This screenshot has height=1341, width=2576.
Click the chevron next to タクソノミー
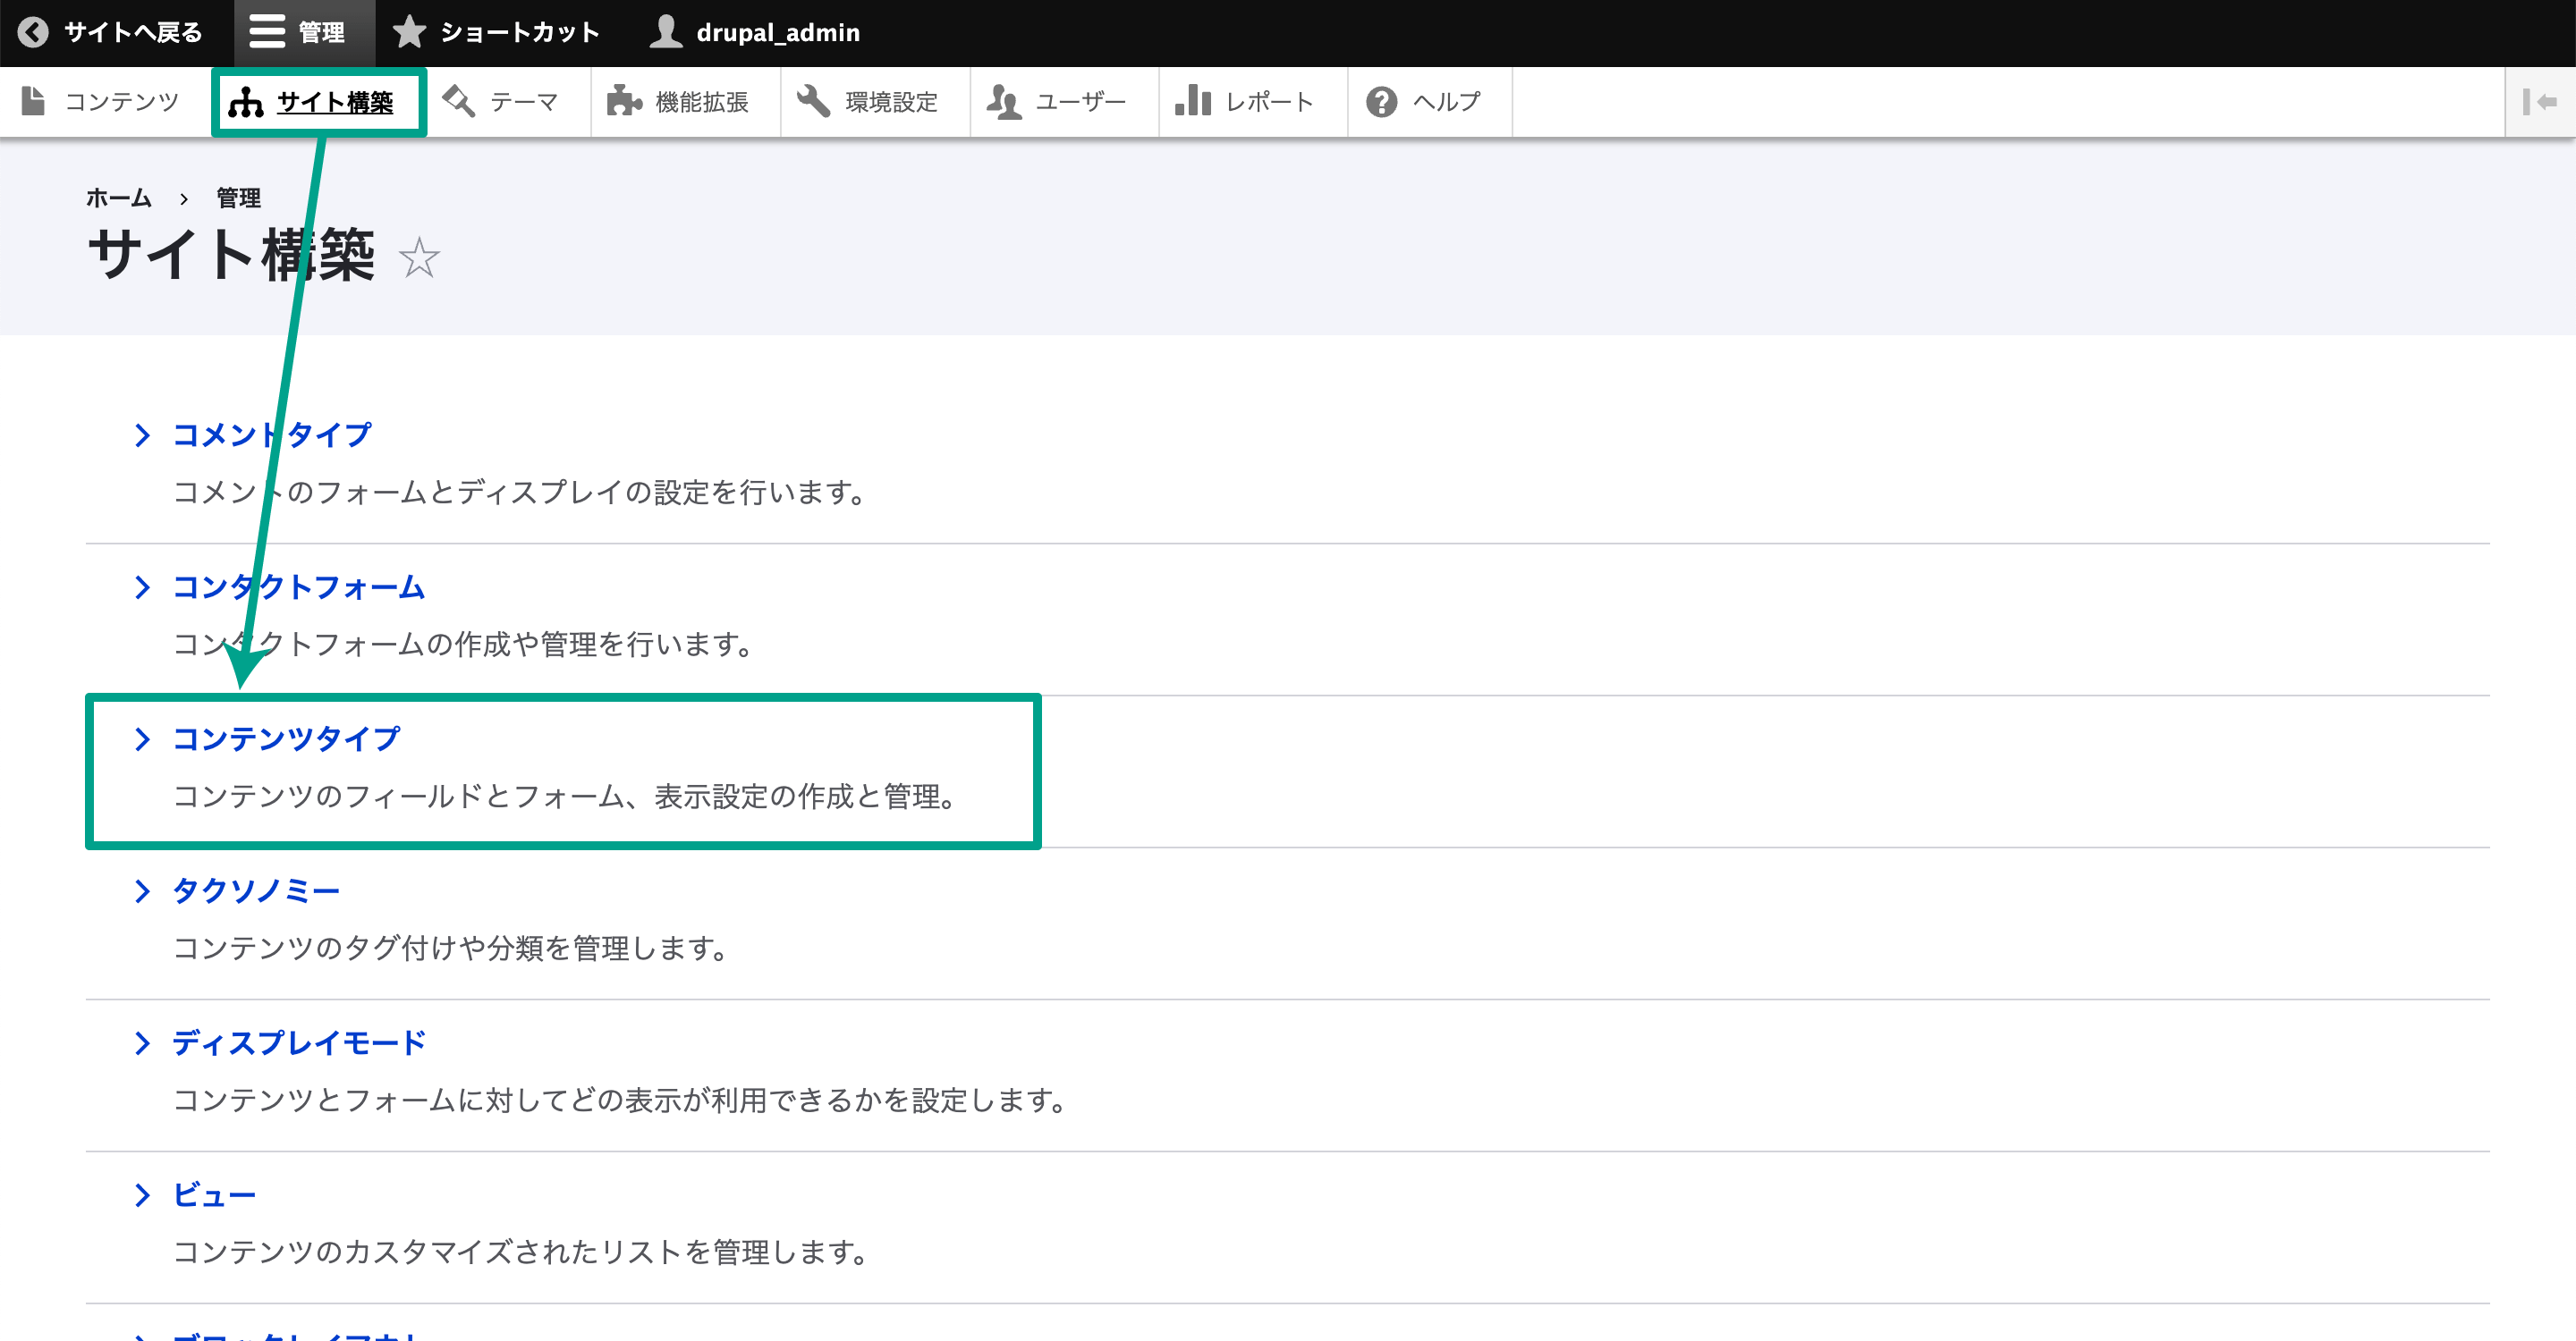[142, 890]
